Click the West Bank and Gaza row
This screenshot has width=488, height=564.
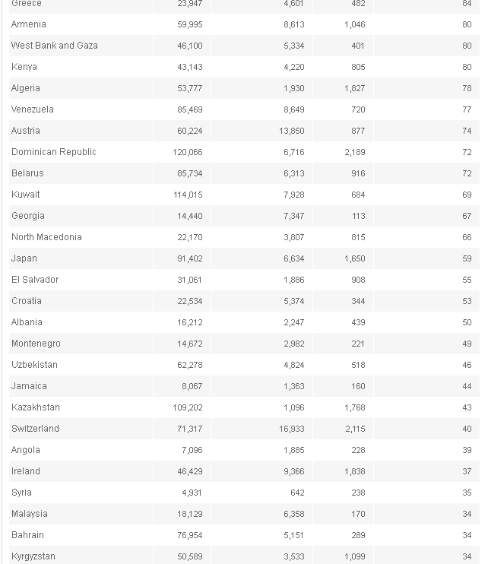pyautogui.click(x=244, y=46)
